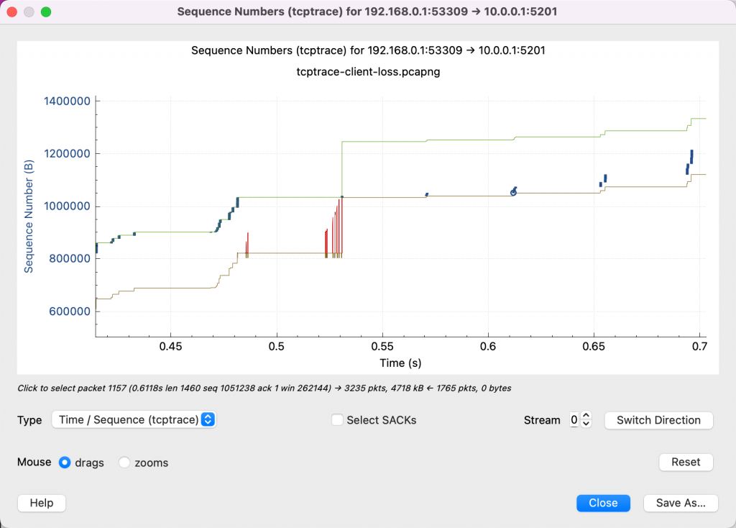Click into the Stream number field
This screenshot has height=528, width=736.
coord(574,420)
